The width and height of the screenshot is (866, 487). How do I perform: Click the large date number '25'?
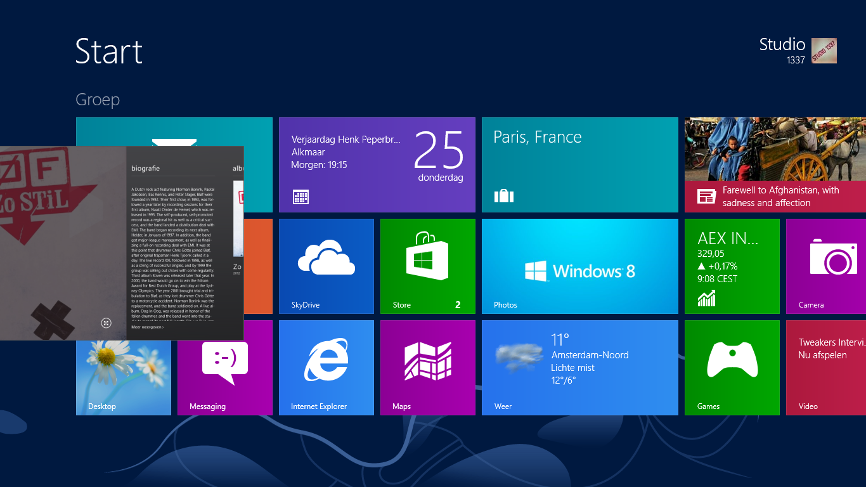pyautogui.click(x=439, y=150)
